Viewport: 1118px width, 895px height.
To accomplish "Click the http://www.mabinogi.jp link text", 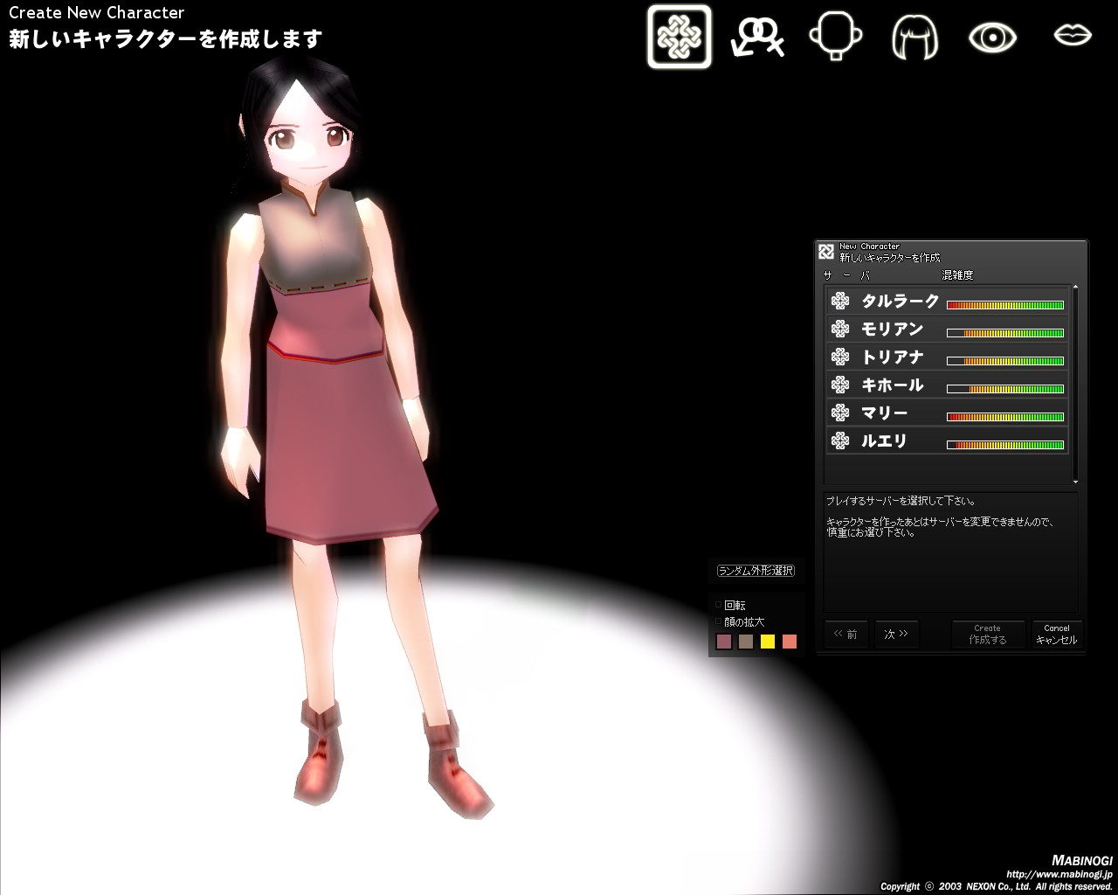I will point(1059,874).
